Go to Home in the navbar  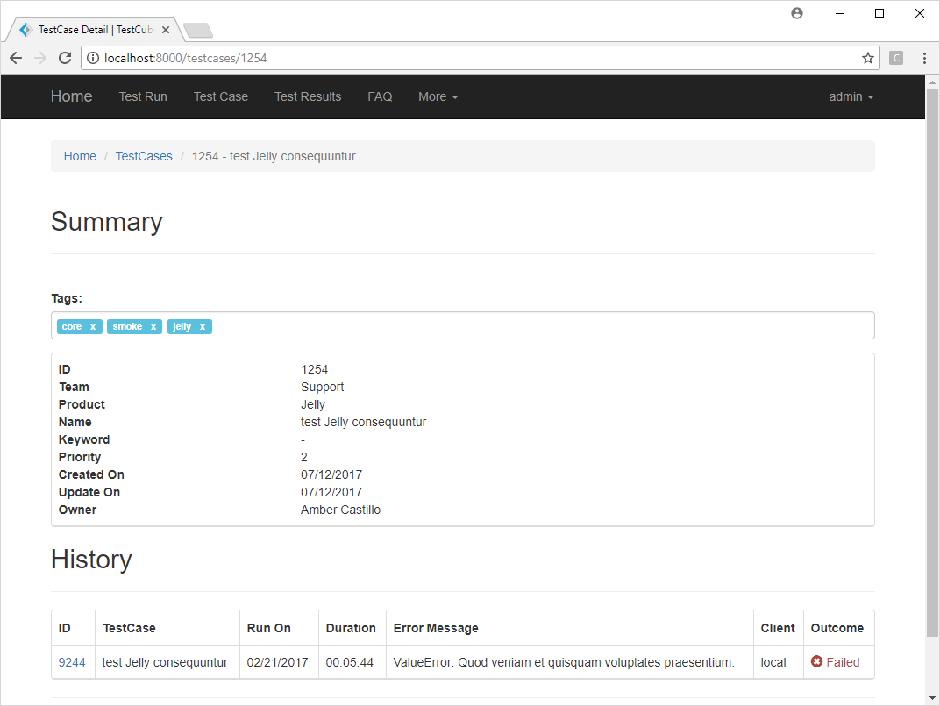[71, 96]
